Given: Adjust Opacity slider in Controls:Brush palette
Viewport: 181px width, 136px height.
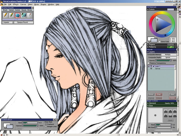Looking at the screenshot, I should pyautogui.click(x=30, y=125).
